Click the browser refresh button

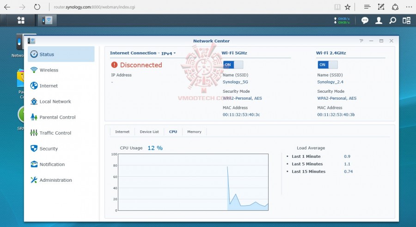[x=37, y=7]
